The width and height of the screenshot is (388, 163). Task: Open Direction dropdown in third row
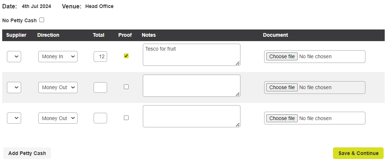pos(58,118)
